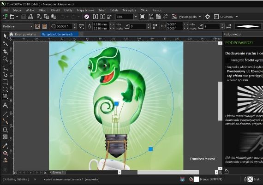Toggle randomize line width icon
Viewport: 263px width, 185px height.
tap(155, 26)
